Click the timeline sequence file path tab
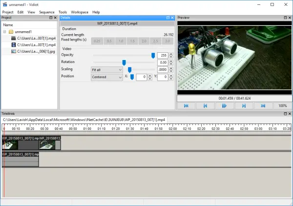 tap(84, 120)
